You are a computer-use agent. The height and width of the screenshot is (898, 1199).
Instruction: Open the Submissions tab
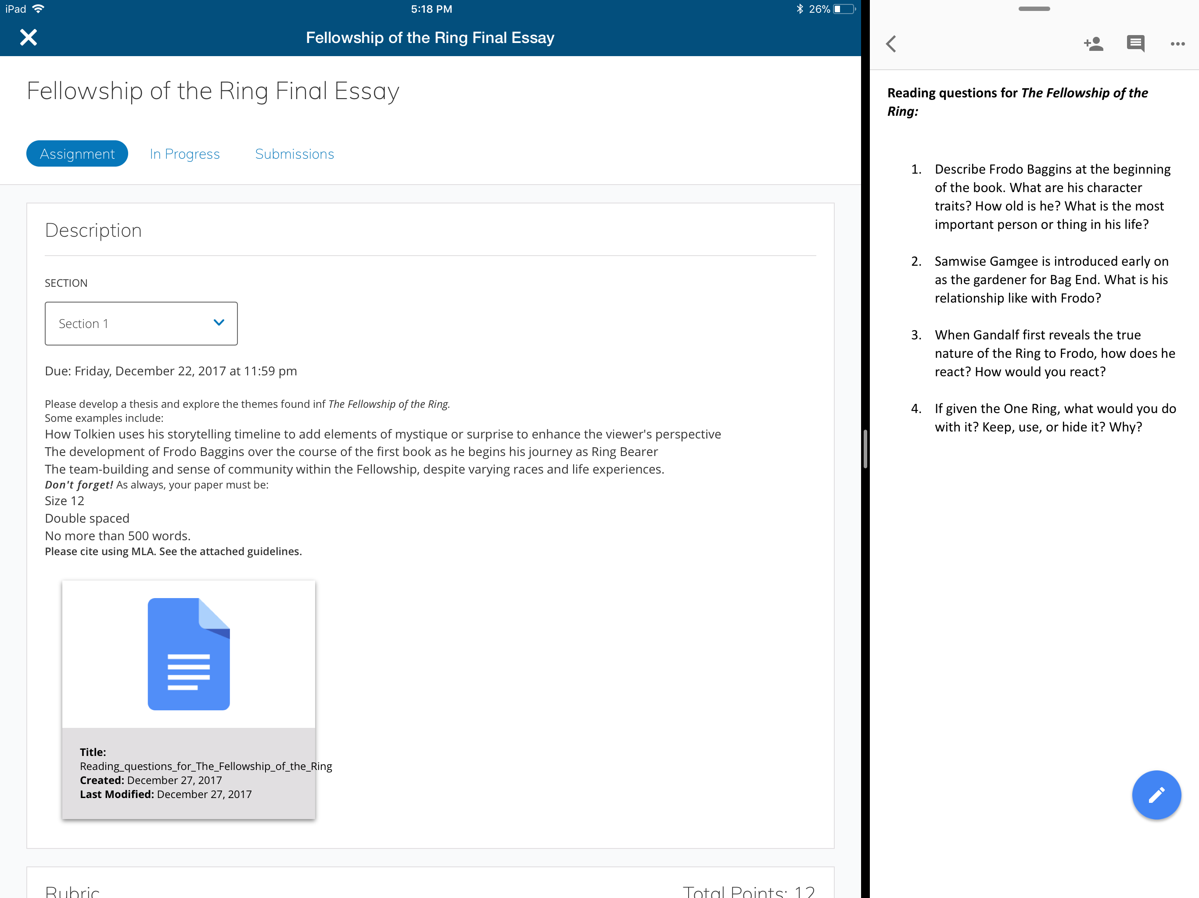(294, 154)
